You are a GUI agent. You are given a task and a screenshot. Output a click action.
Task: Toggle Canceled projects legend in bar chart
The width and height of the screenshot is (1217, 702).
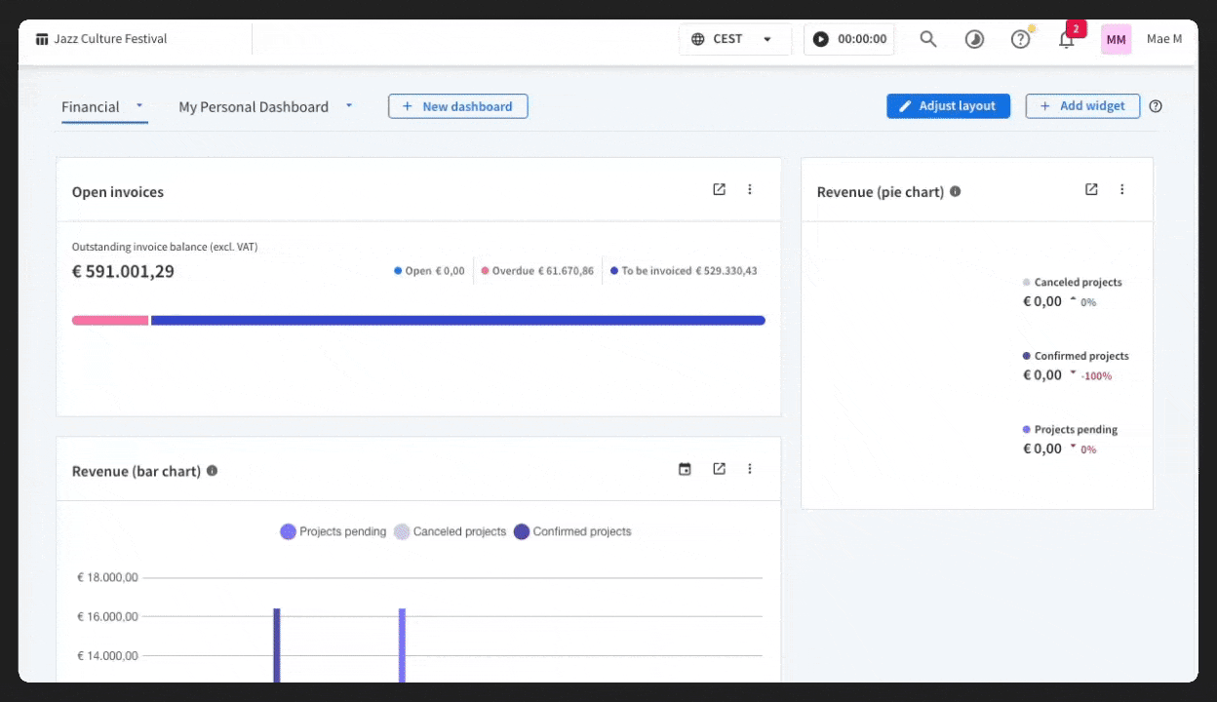(451, 531)
